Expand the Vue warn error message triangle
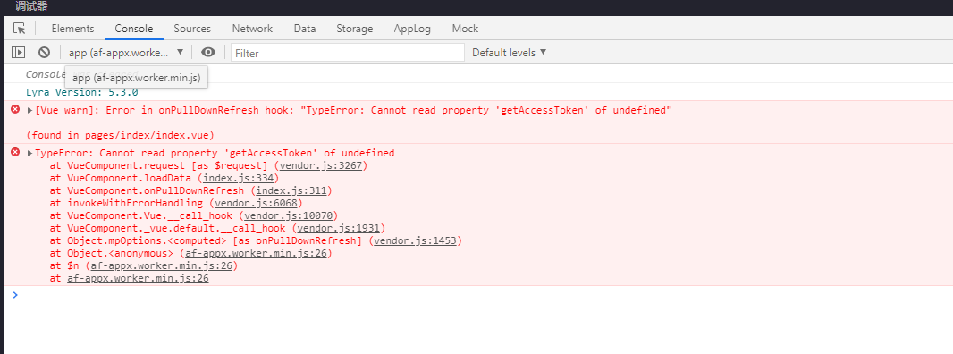Viewport: 953px width, 354px height. 30,111
